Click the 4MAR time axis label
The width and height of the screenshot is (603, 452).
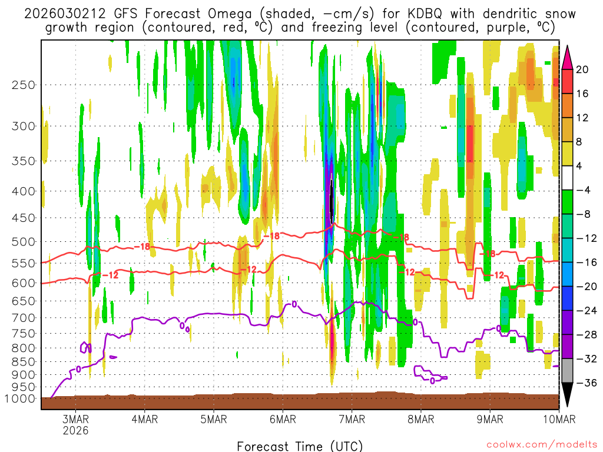click(145, 419)
